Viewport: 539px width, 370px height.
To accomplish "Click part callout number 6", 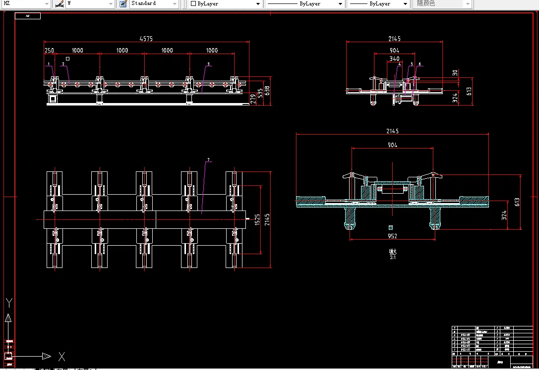I will 419,64.
